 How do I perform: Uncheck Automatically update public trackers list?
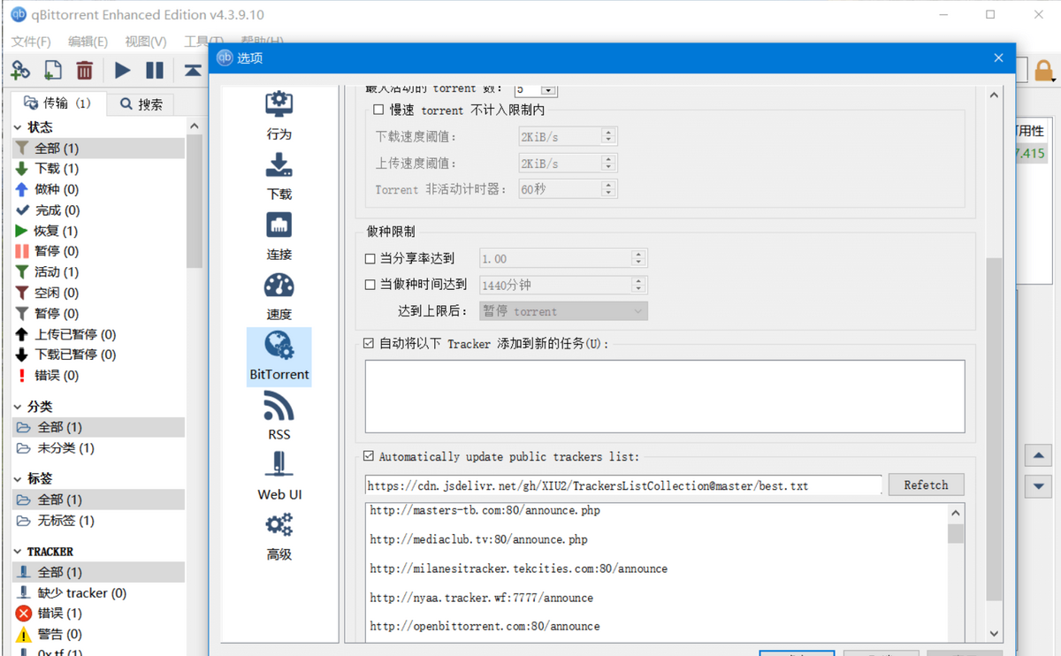(369, 456)
